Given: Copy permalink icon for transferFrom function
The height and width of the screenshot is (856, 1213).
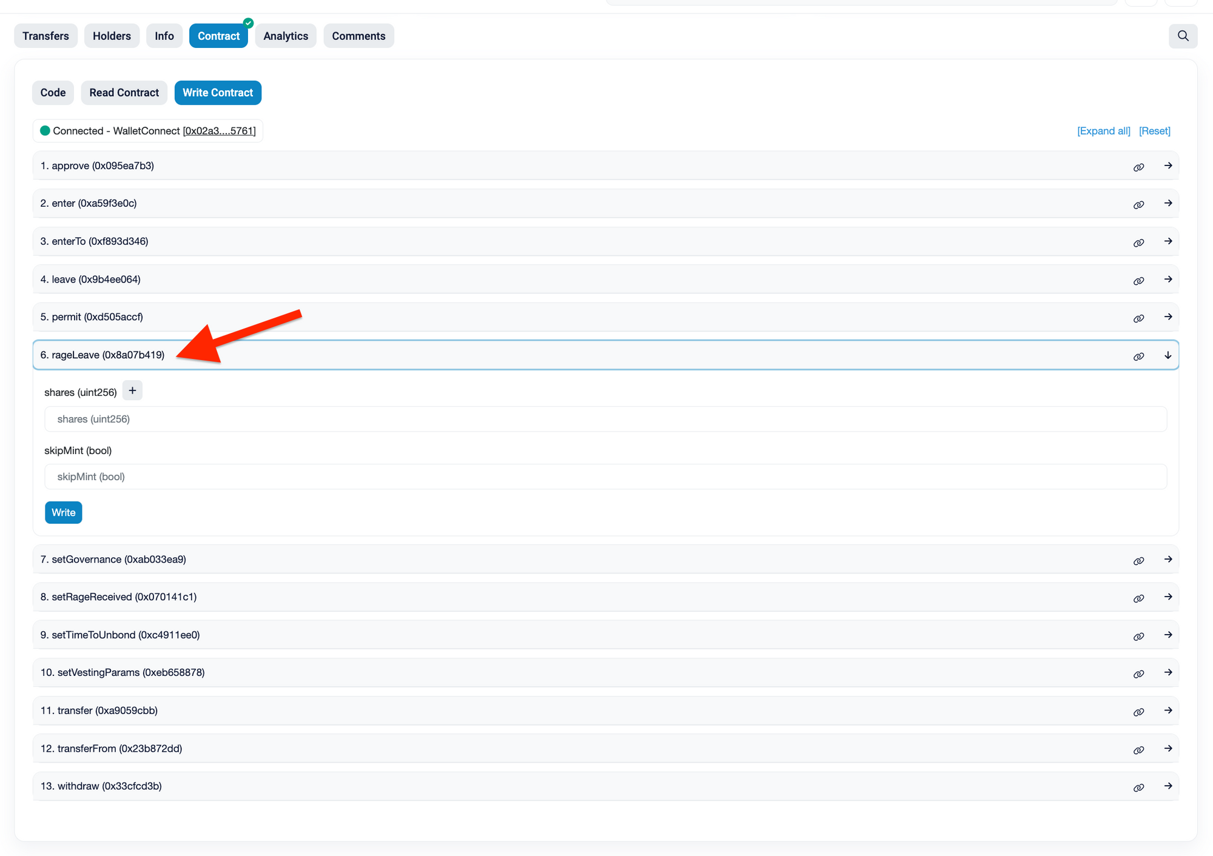Looking at the screenshot, I should click(1138, 750).
